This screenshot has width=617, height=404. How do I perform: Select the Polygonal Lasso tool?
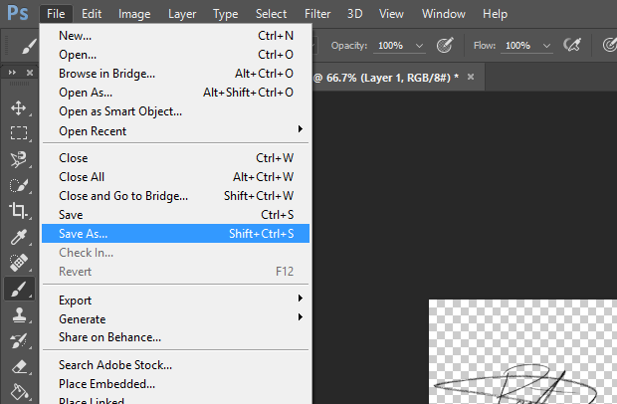[19, 159]
